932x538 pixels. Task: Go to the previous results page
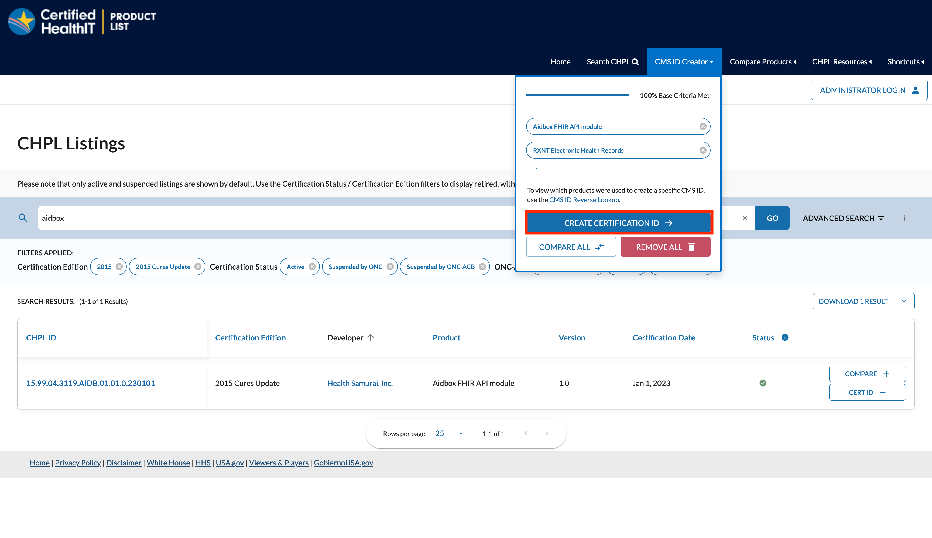(x=526, y=433)
